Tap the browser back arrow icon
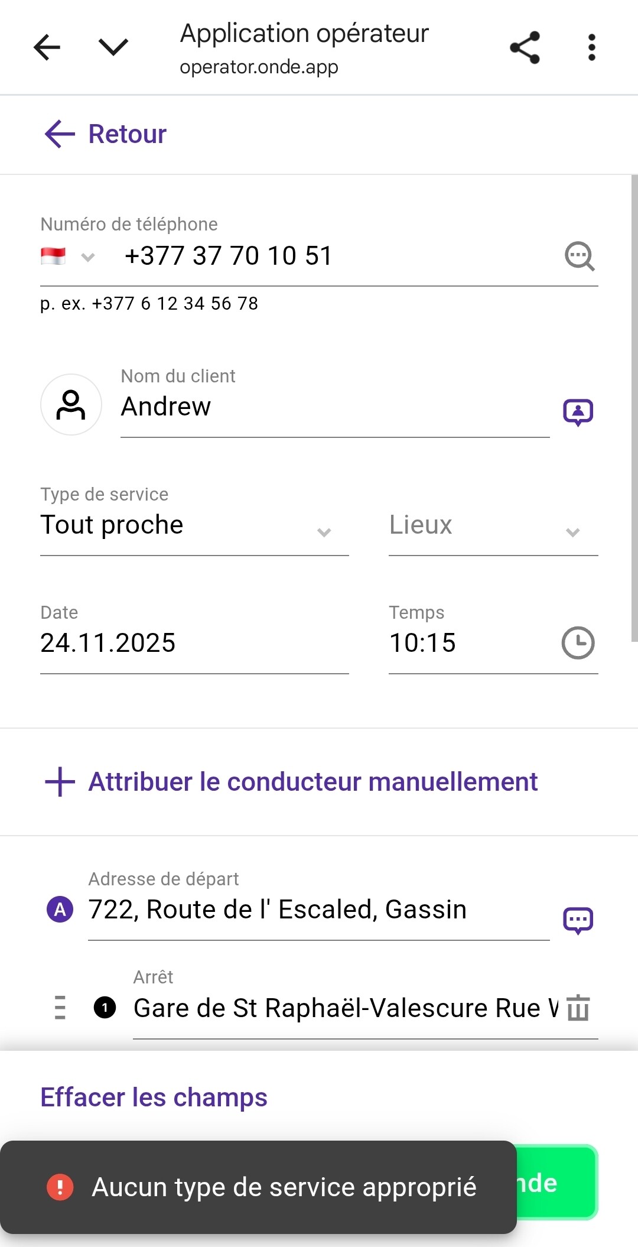Screen dimensions: 638x1247 pos(47,47)
